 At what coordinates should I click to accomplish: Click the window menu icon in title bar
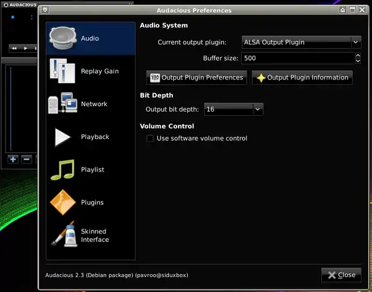45,11
